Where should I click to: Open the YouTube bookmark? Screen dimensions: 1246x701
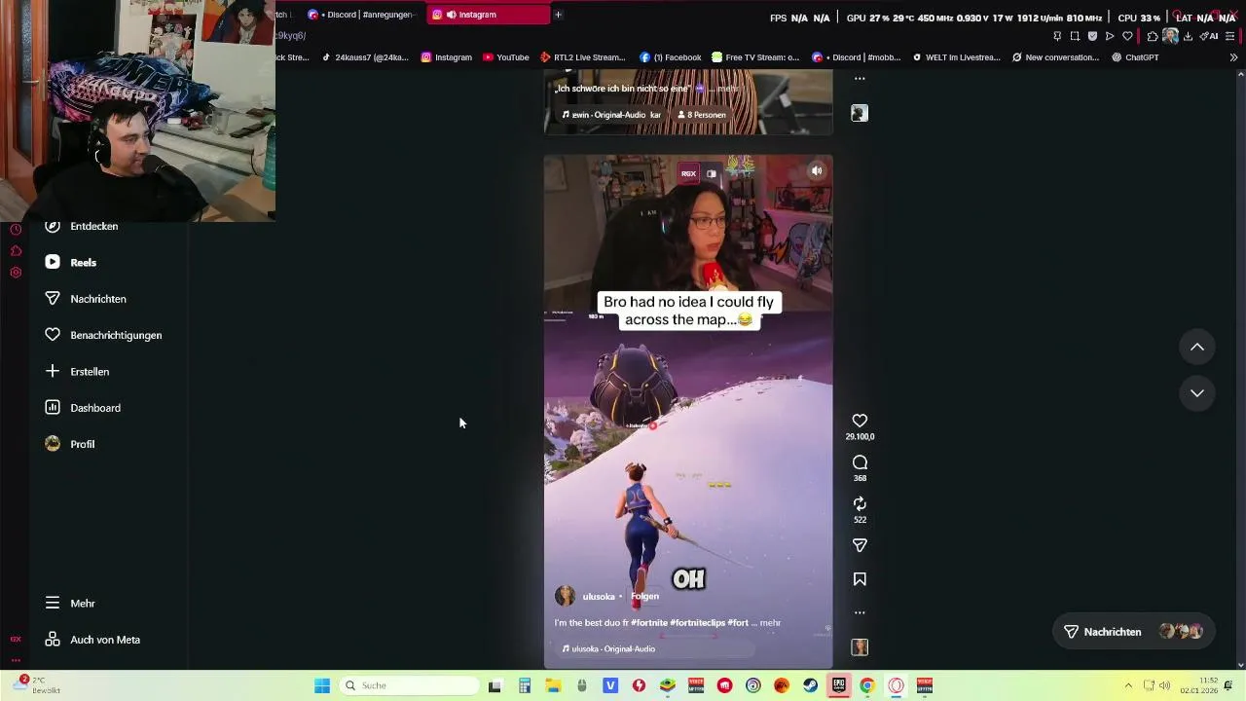506,57
